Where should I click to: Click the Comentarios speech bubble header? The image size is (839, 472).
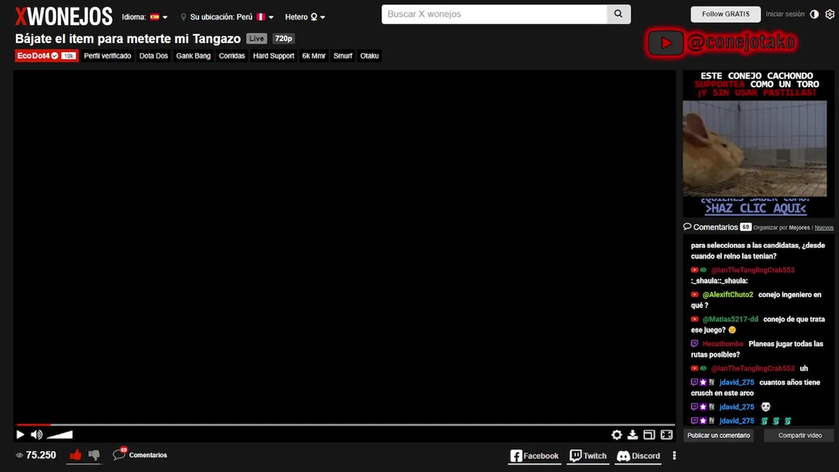(711, 227)
